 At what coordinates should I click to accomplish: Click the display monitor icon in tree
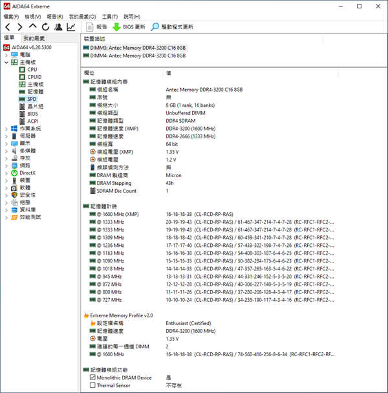pos(14,143)
